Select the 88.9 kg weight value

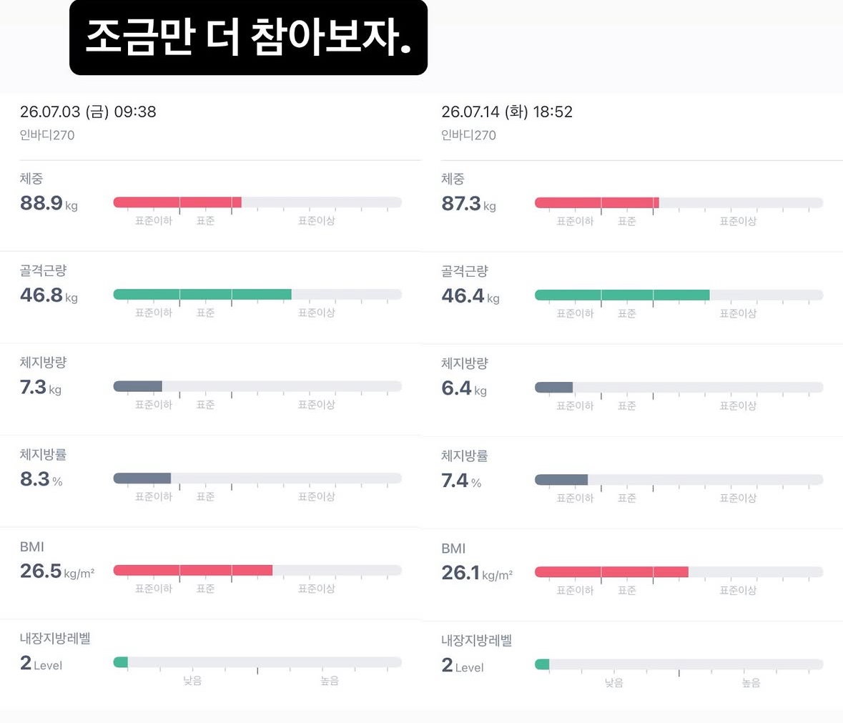click(49, 203)
